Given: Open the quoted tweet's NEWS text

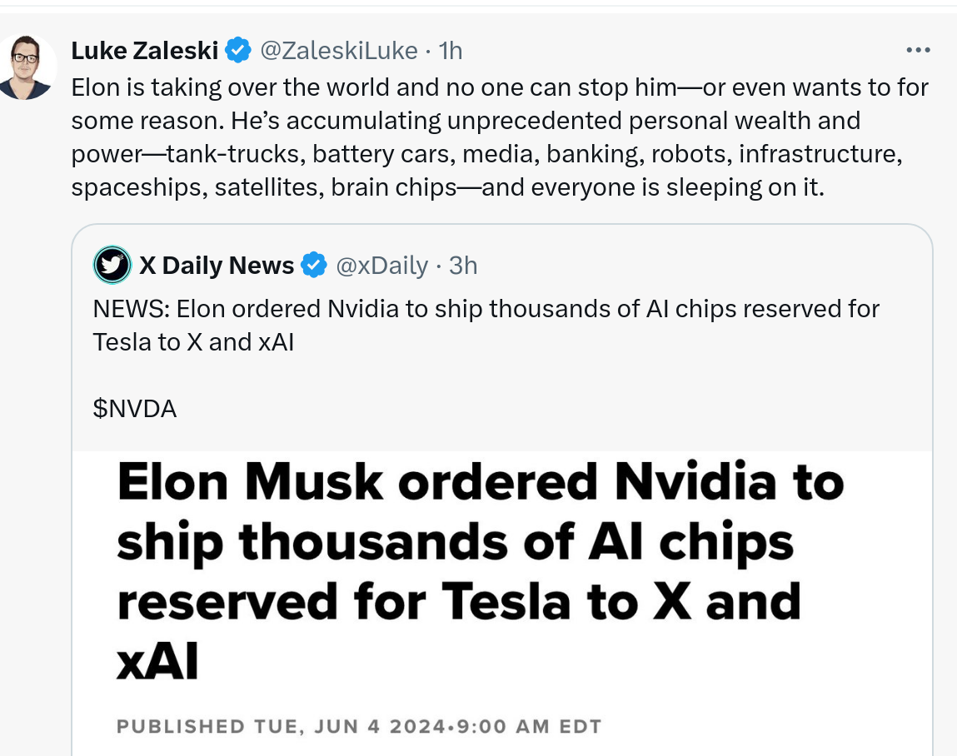Looking at the screenshot, I should pyautogui.click(x=486, y=326).
